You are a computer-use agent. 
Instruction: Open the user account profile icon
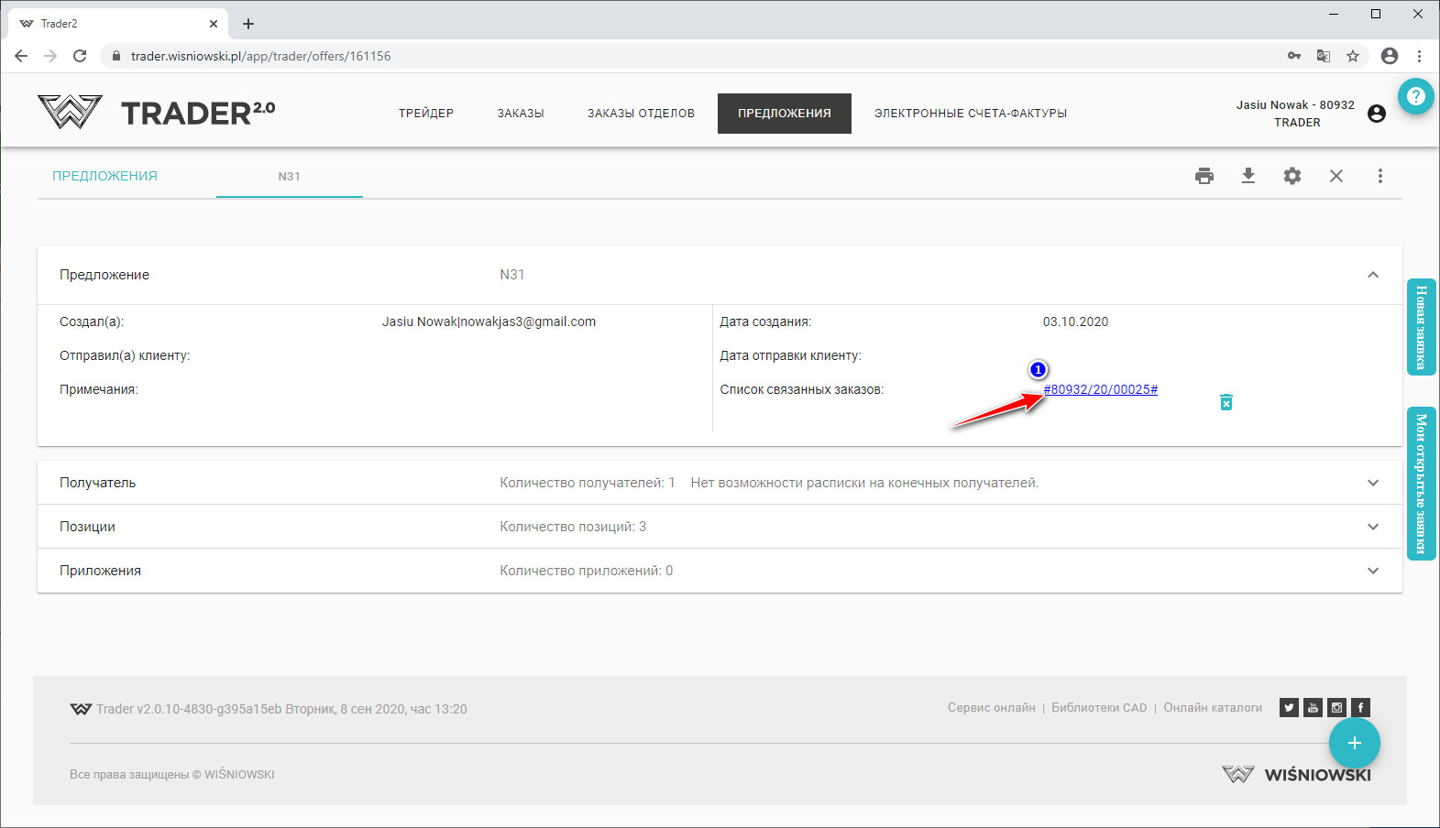click(x=1376, y=114)
